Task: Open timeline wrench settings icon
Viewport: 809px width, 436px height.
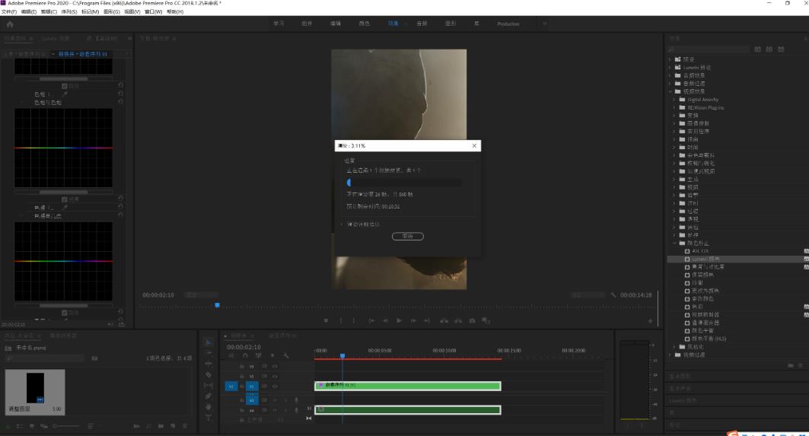Action: coord(286,355)
